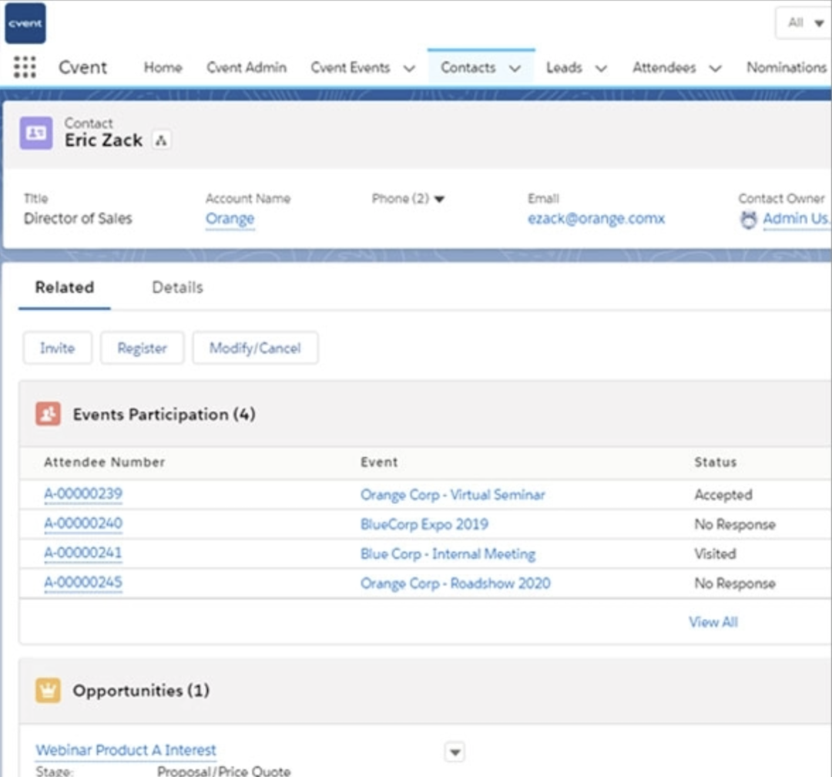Click the Status column header
The width and height of the screenshot is (832, 777).
(715, 462)
